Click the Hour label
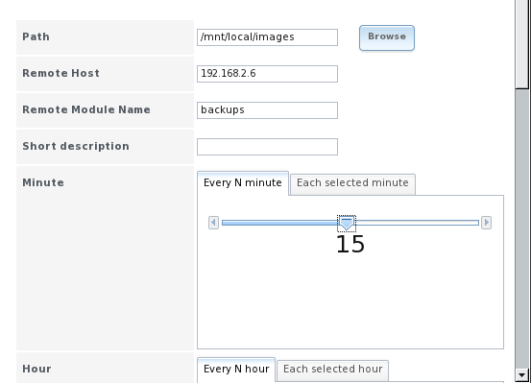This screenshot has height=383, width=531. 36,369
